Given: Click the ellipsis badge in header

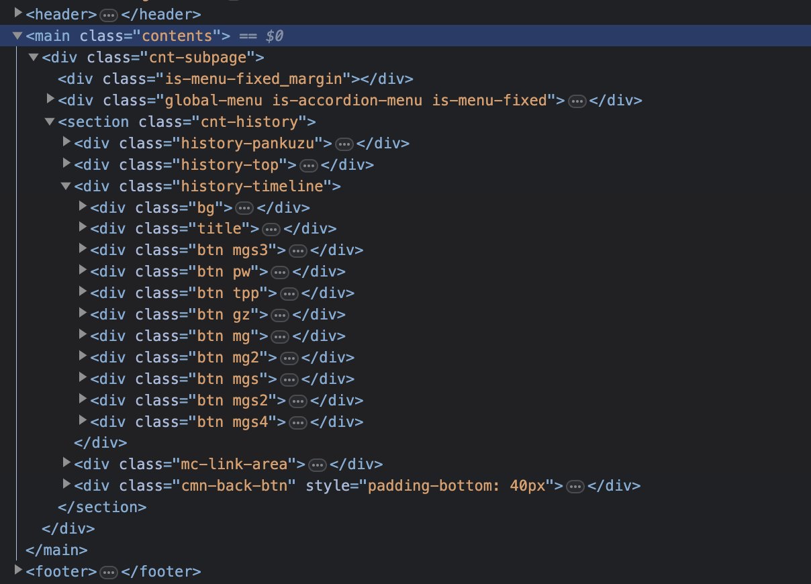Looking at the screenshot, I should (108, 15).
